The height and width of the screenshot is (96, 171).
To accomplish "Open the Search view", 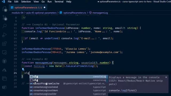I will [x=4, y=26].
